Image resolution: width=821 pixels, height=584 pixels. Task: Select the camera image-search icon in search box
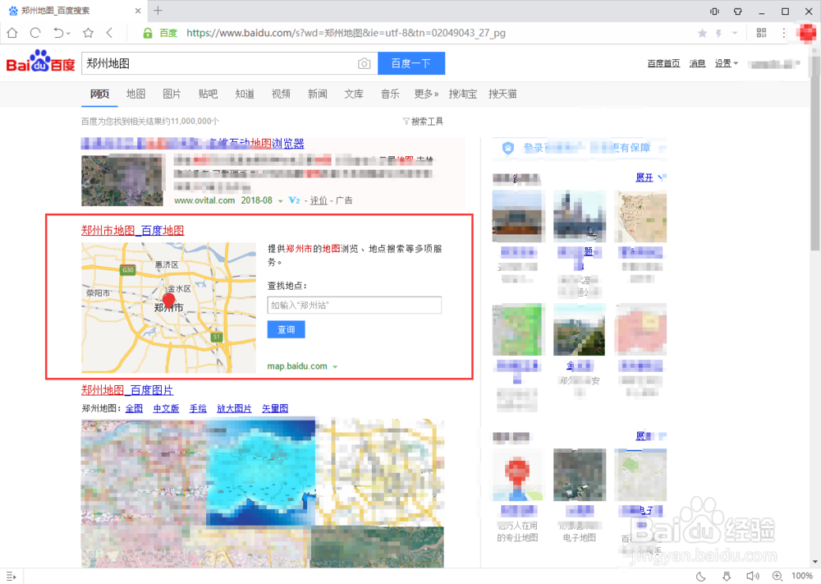pyautogui.click(x=364, y=63)
